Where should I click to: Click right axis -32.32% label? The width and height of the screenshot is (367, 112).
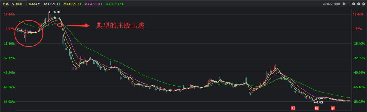[x=359, y=58]
